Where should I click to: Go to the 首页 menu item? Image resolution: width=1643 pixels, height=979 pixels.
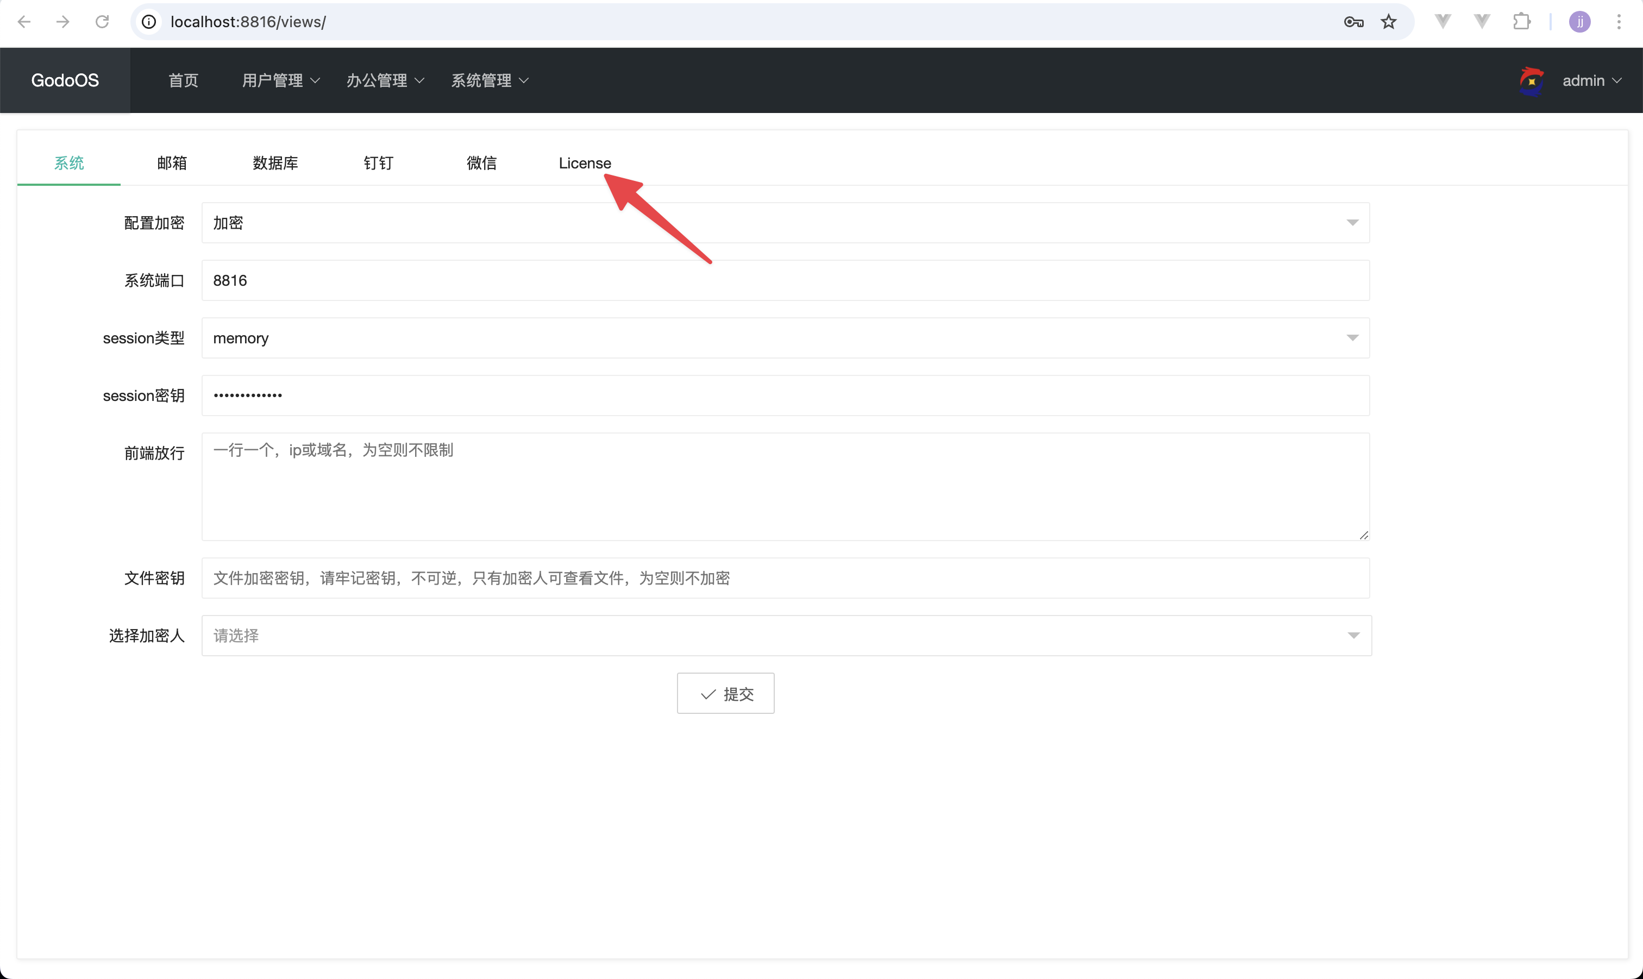click(x=183, y=80)
